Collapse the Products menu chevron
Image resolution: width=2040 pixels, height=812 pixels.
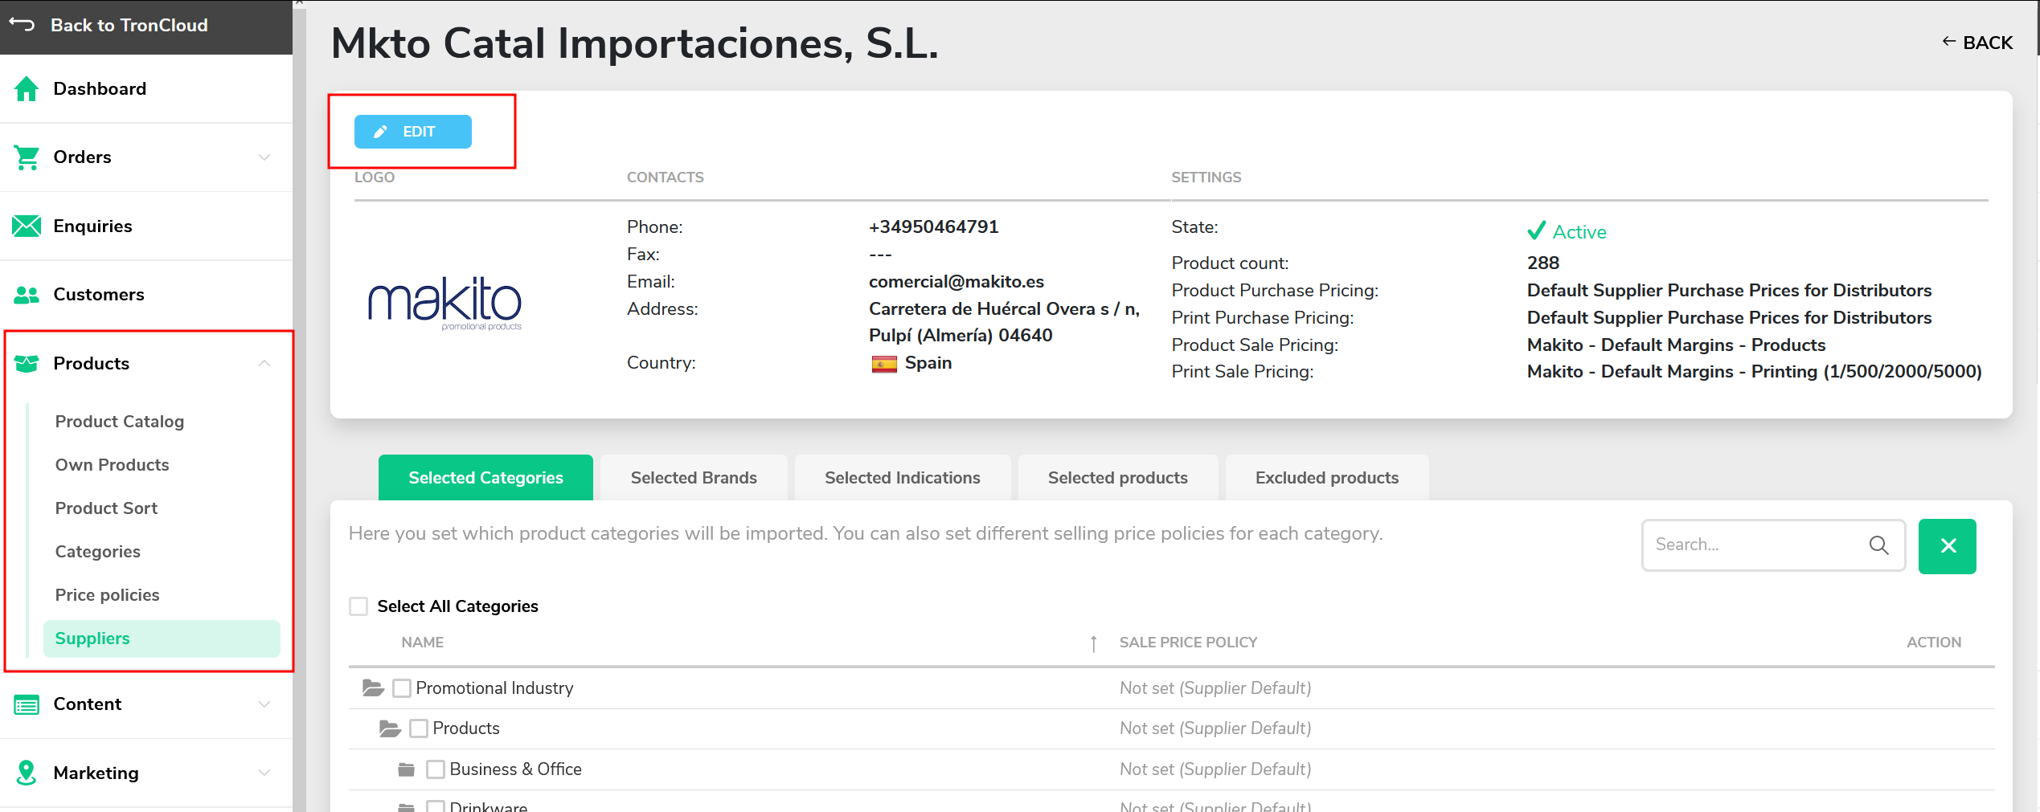[x=264, y=364]
